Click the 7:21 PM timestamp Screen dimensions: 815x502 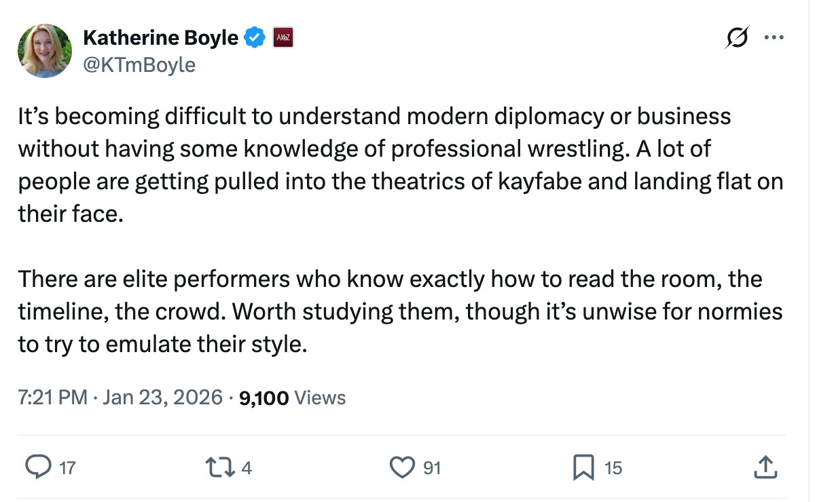click(x=52, y=398)
